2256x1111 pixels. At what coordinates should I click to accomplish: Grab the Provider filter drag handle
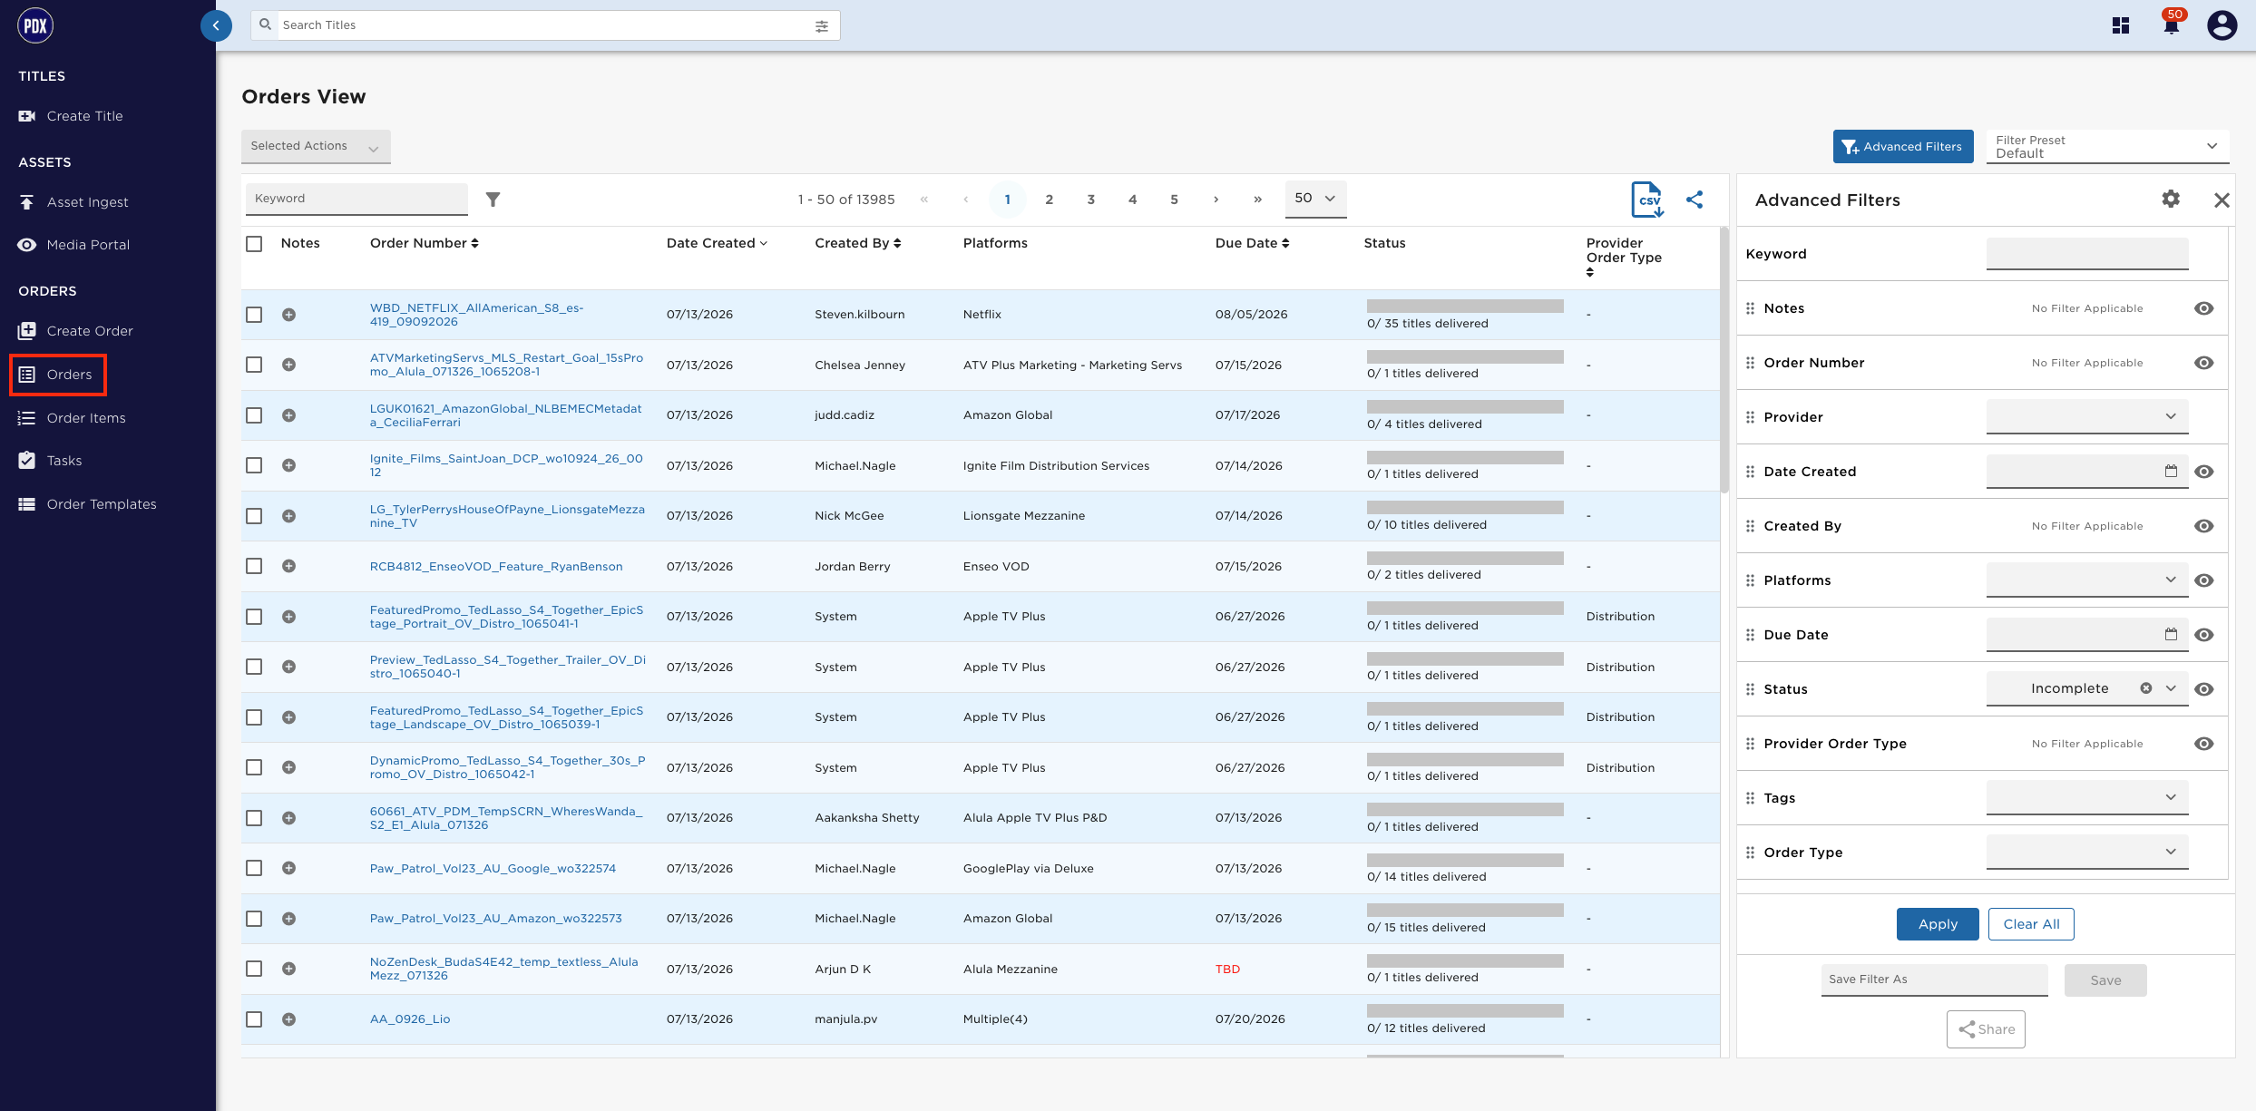pos(1750,417)
